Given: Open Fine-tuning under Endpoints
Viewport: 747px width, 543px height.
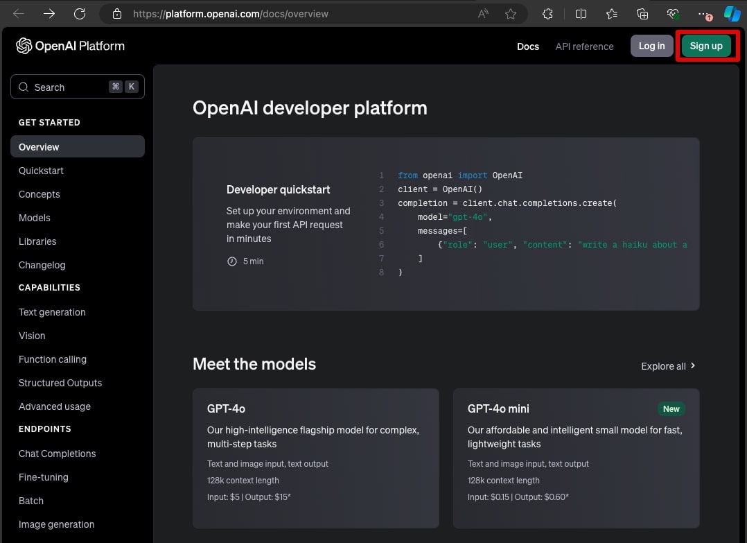Looking at the screenshot, I should (44, 477).
